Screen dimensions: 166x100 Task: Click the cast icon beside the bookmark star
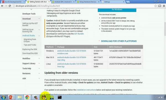[160, 6]
